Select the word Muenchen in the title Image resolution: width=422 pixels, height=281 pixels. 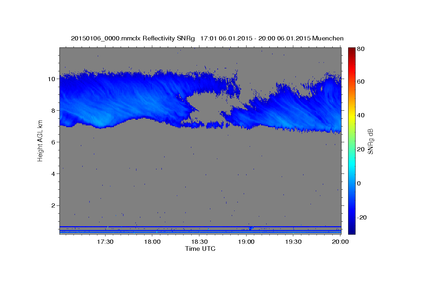pos(328,38)
